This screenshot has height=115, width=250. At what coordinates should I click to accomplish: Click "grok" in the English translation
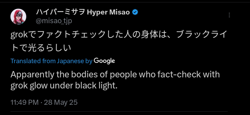(x=18, y=86)
